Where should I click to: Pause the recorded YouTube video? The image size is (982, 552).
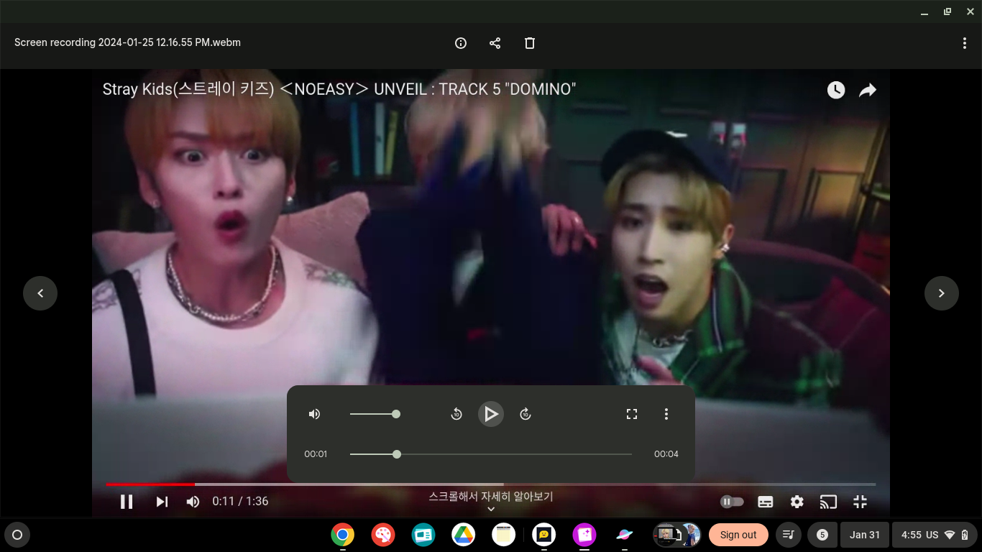[x=127, y=502]
